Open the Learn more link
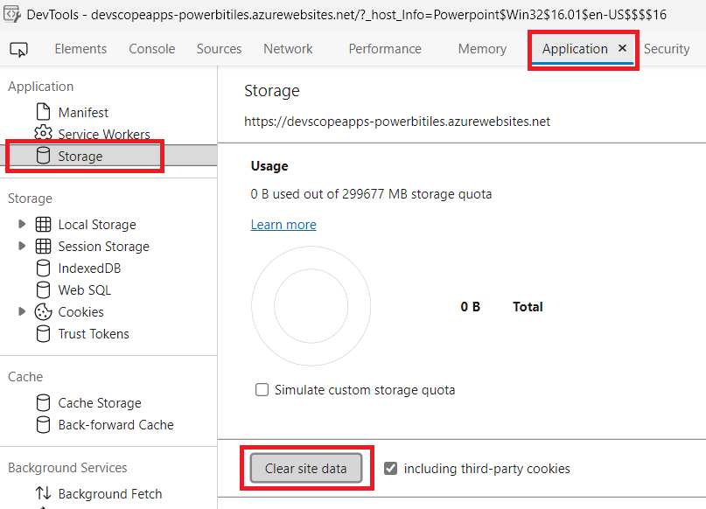This screenshot has height=509, width=706. tap(283, 225)
